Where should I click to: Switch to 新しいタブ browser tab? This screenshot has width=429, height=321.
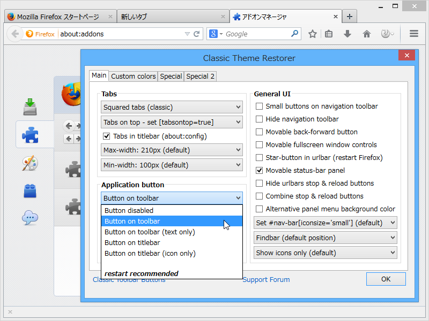(173, 17)
